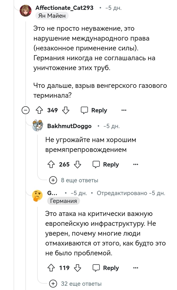Upvote the comment with 119 points

[51, 268]
